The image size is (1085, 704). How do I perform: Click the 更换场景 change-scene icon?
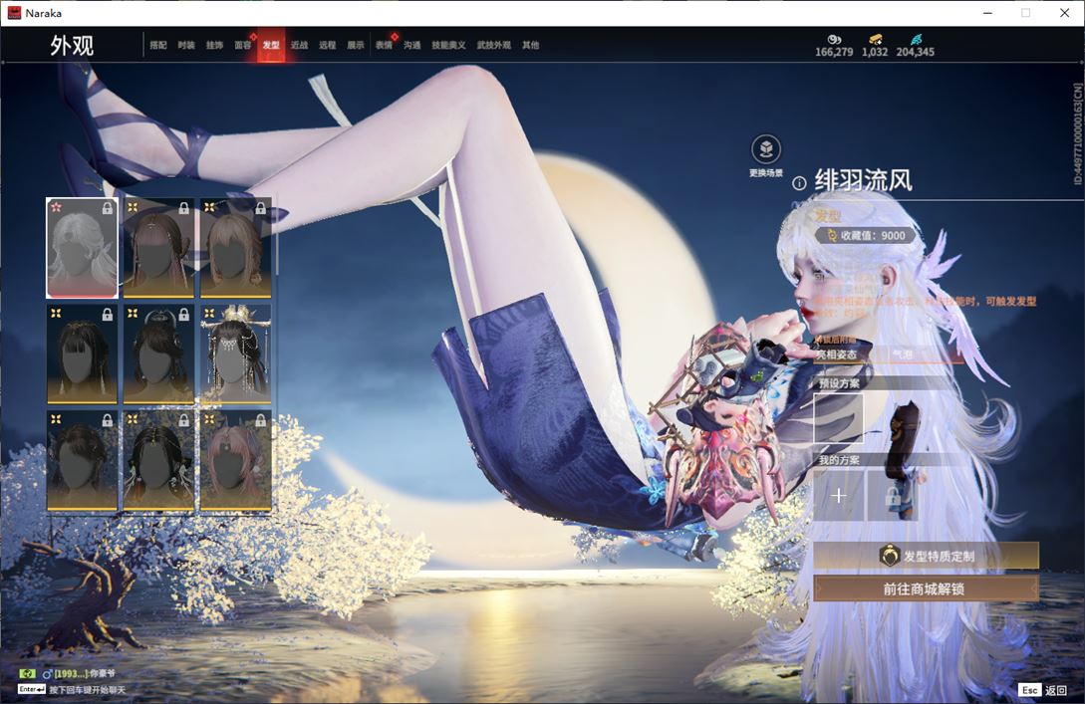766,148
